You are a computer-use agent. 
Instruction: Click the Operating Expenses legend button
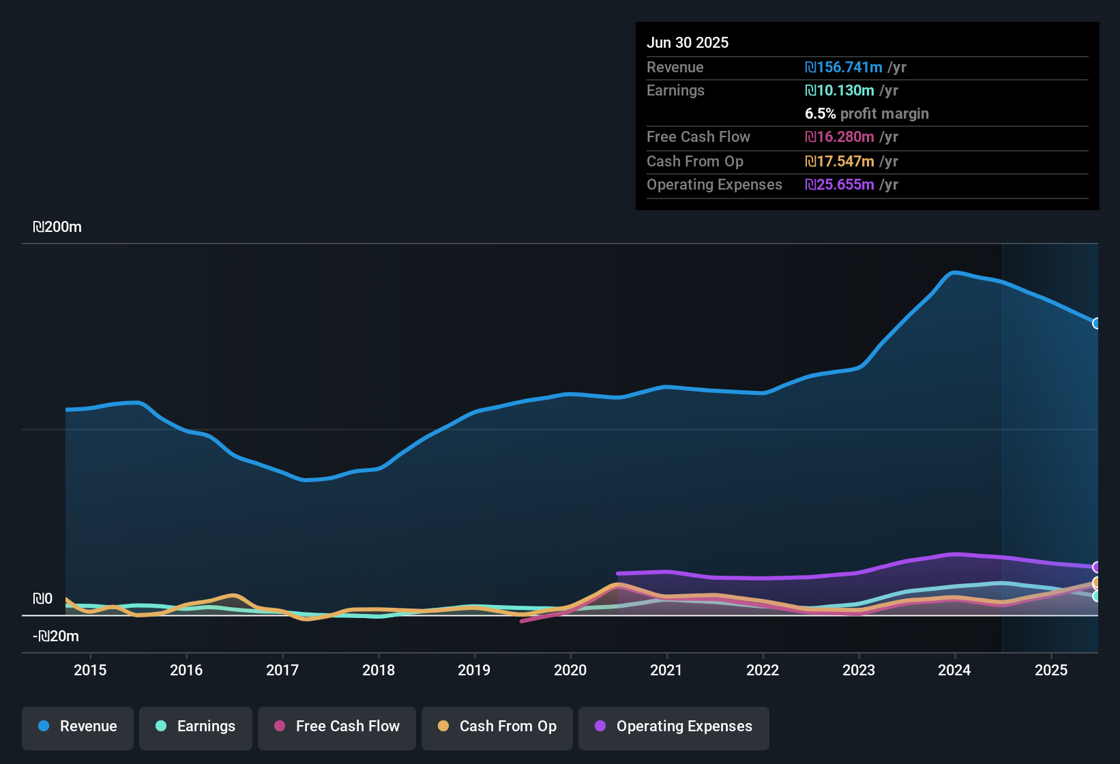pos(673,726)
